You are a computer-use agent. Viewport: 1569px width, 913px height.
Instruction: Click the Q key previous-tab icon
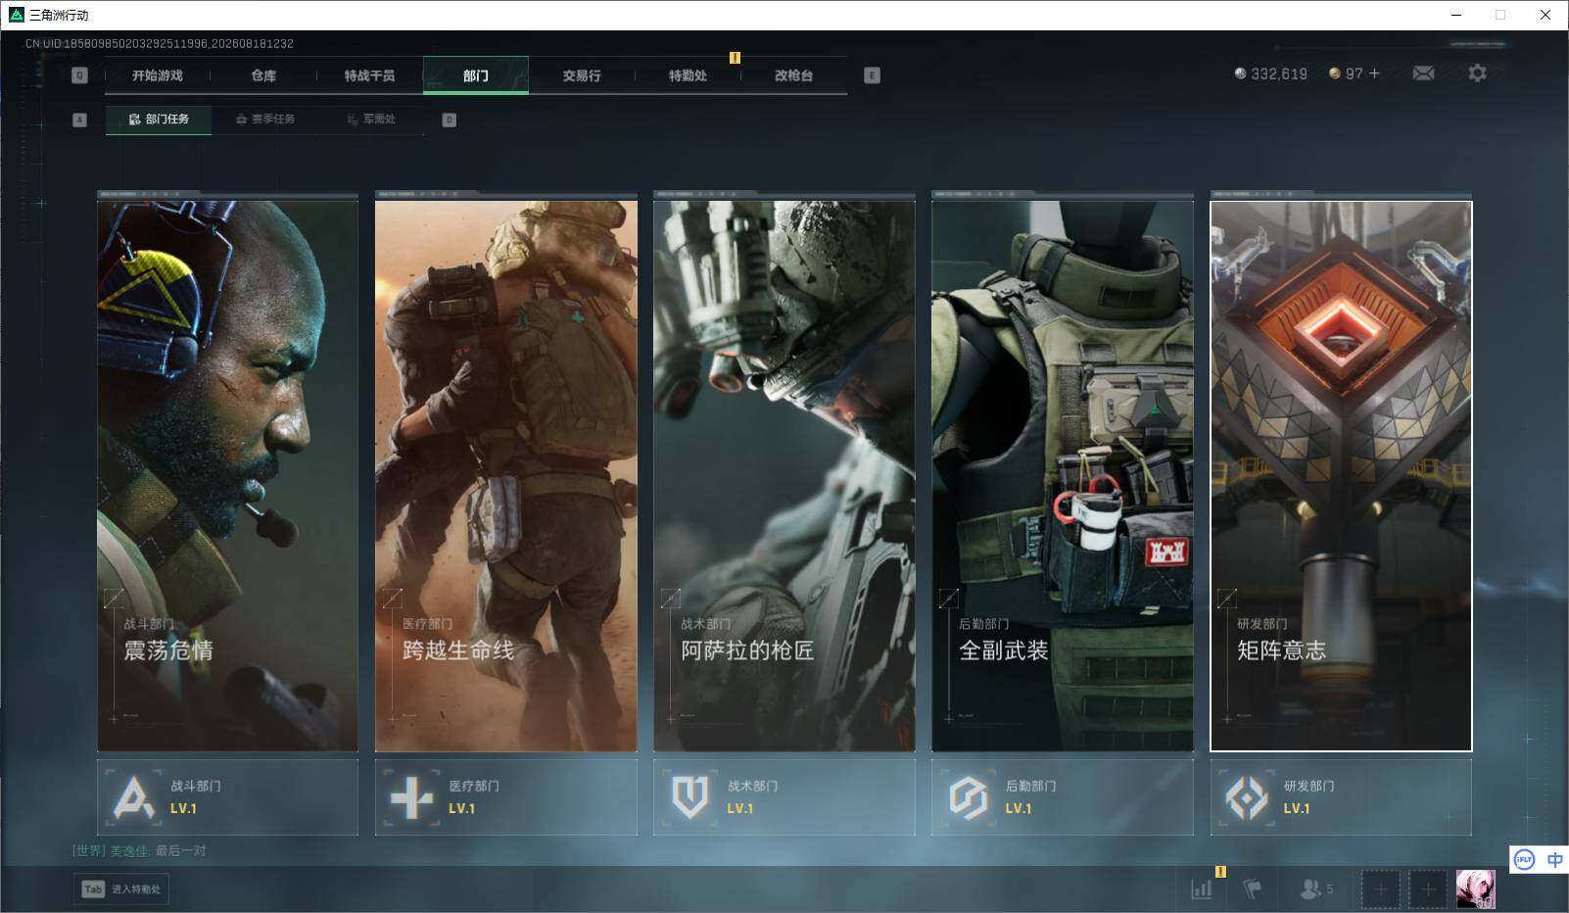80,75
